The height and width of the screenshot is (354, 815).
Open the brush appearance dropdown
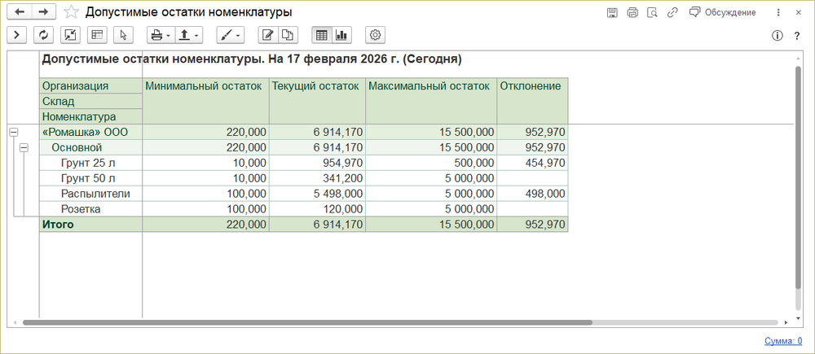(x=230, y=35)
